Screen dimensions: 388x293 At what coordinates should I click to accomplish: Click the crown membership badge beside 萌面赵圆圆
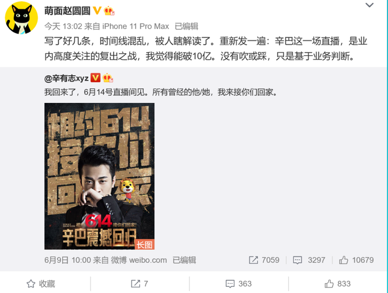pos(109,11)
